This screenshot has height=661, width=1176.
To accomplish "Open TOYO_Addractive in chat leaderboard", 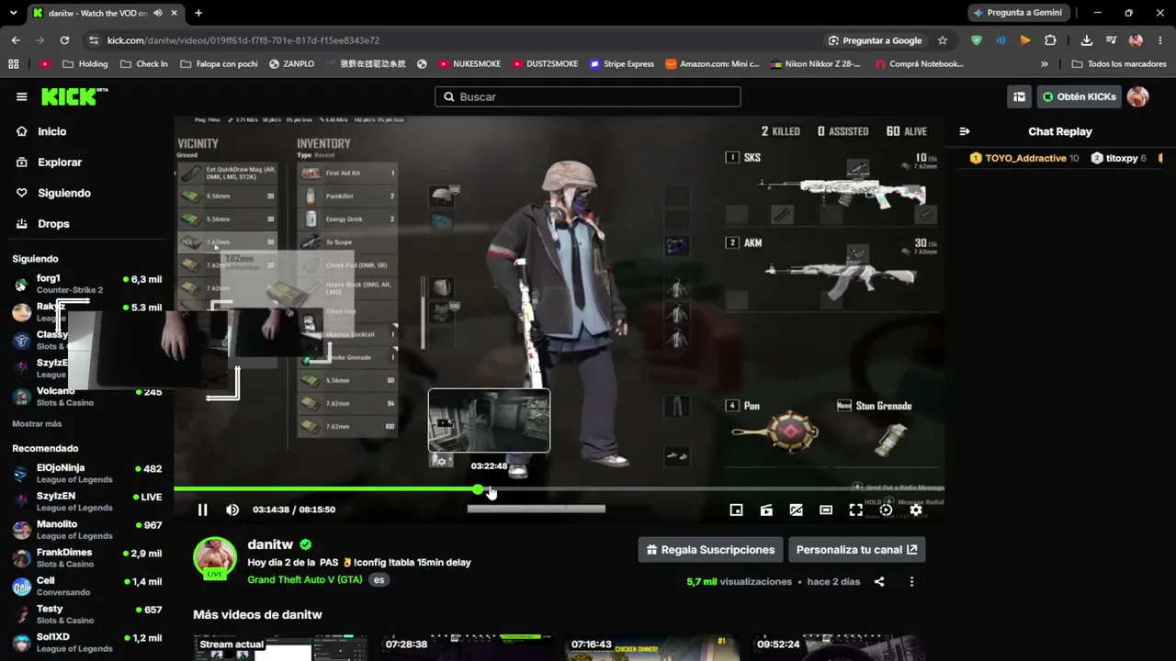I will 1024,158.
